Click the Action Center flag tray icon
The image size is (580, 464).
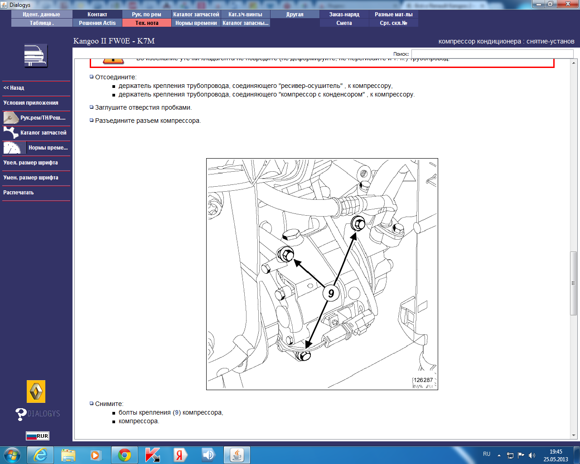coord(521,455)
